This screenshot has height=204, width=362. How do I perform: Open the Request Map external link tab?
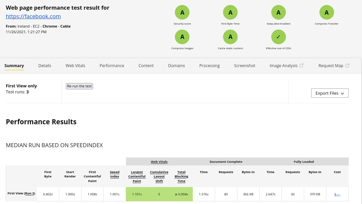tap(333, 66)
